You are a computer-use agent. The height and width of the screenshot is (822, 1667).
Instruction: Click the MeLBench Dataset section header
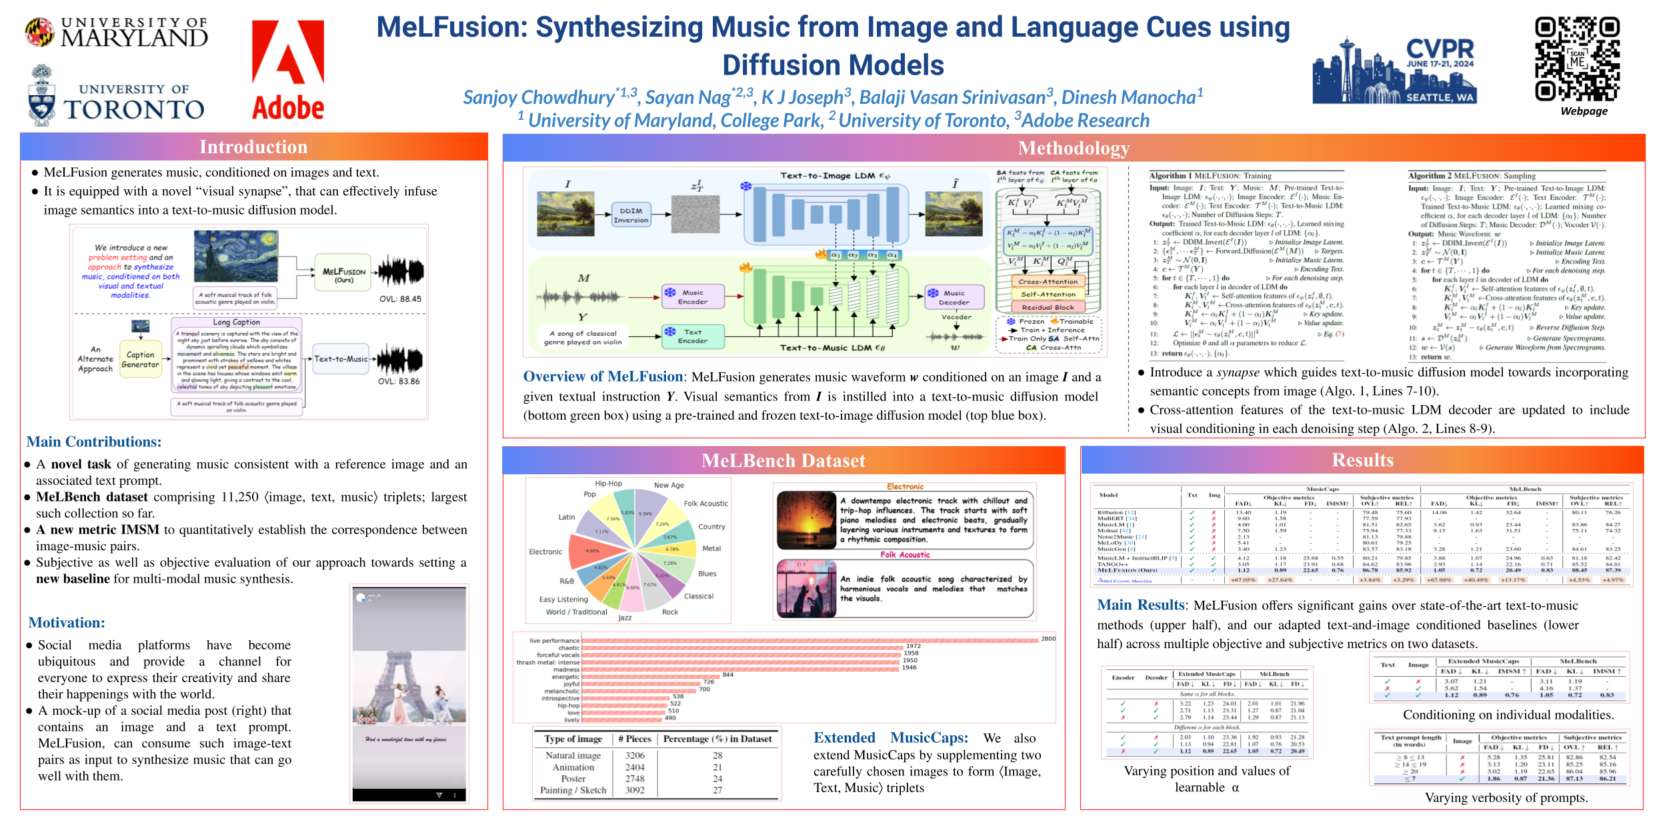pos(783,460)
